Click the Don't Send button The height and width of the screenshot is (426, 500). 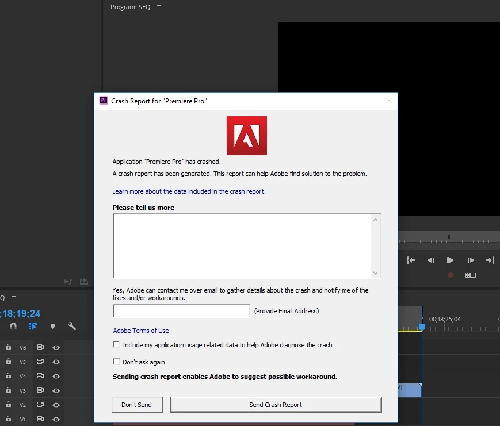(137, 405)
